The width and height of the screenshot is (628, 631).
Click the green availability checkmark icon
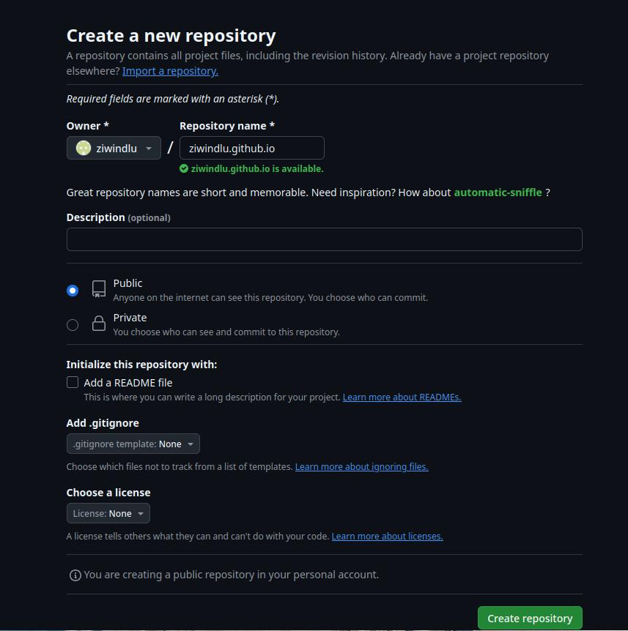click(184, 168)
